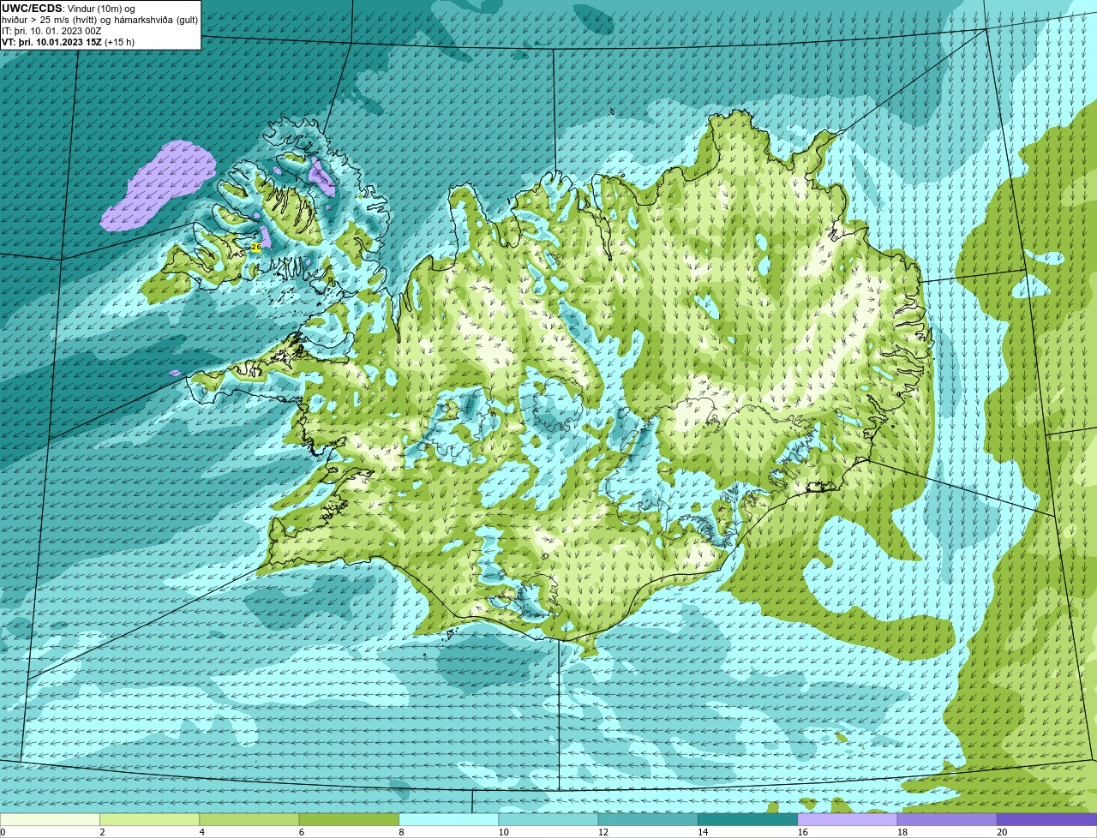Select the light cyan swatch between 8 and 10
Screen dimensions: 1097x838
tap(449, 819)
